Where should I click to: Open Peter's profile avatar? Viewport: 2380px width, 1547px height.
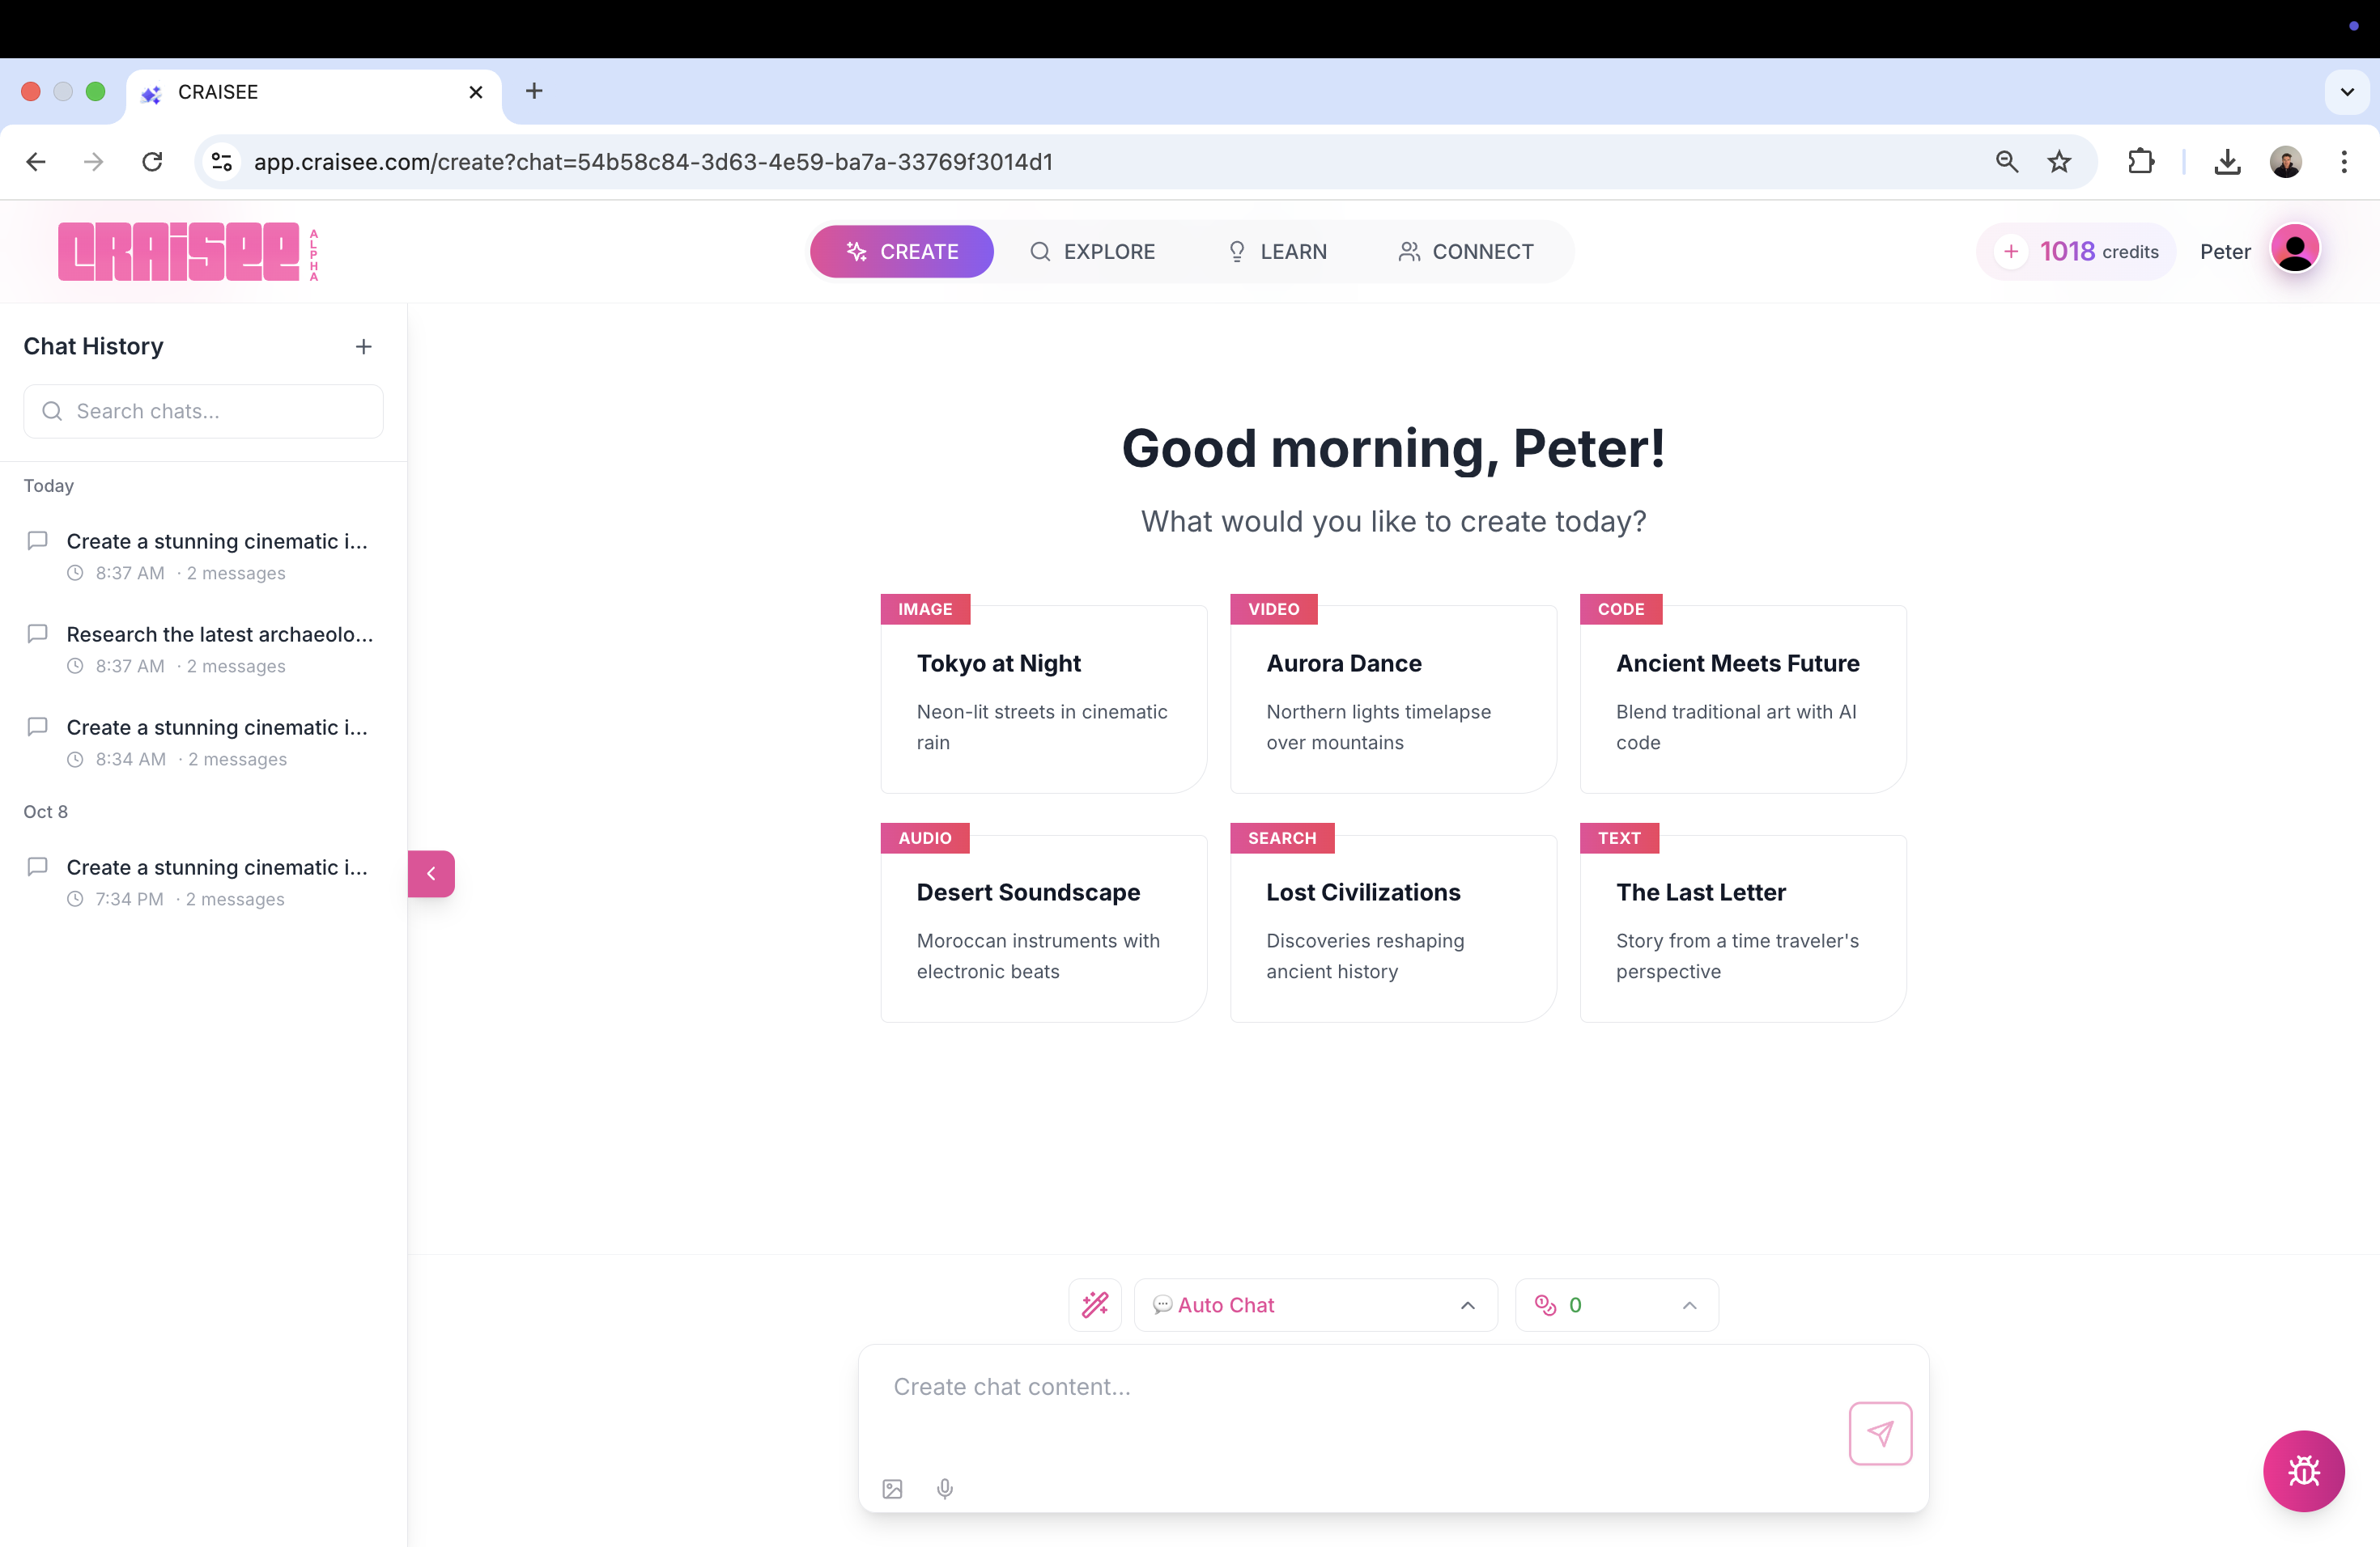[2294, 250]
